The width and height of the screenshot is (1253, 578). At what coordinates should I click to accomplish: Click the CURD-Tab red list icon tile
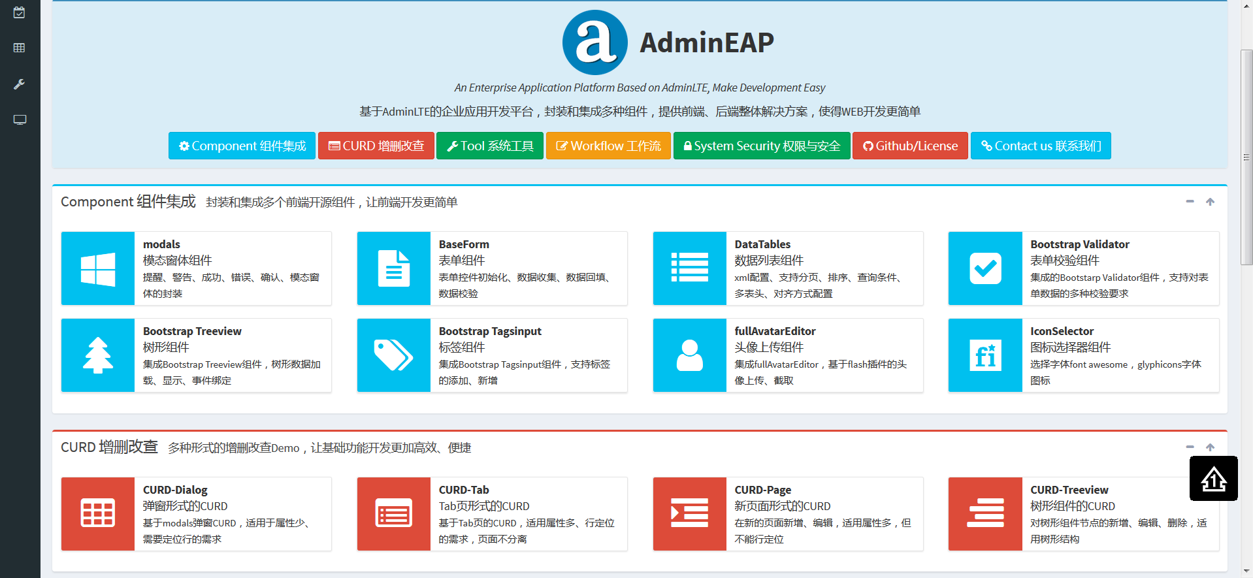(394, 514)
